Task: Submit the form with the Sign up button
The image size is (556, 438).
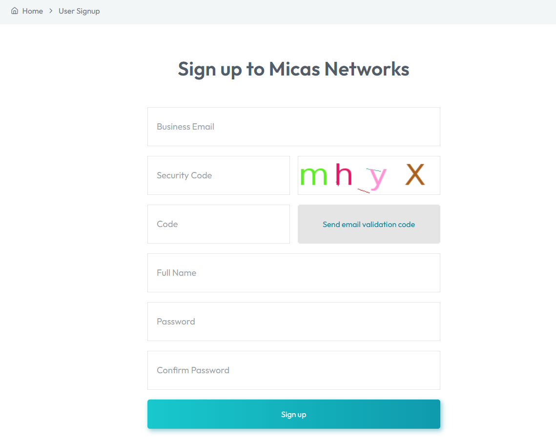Action: pyautogui.click(x=293, y=414)
